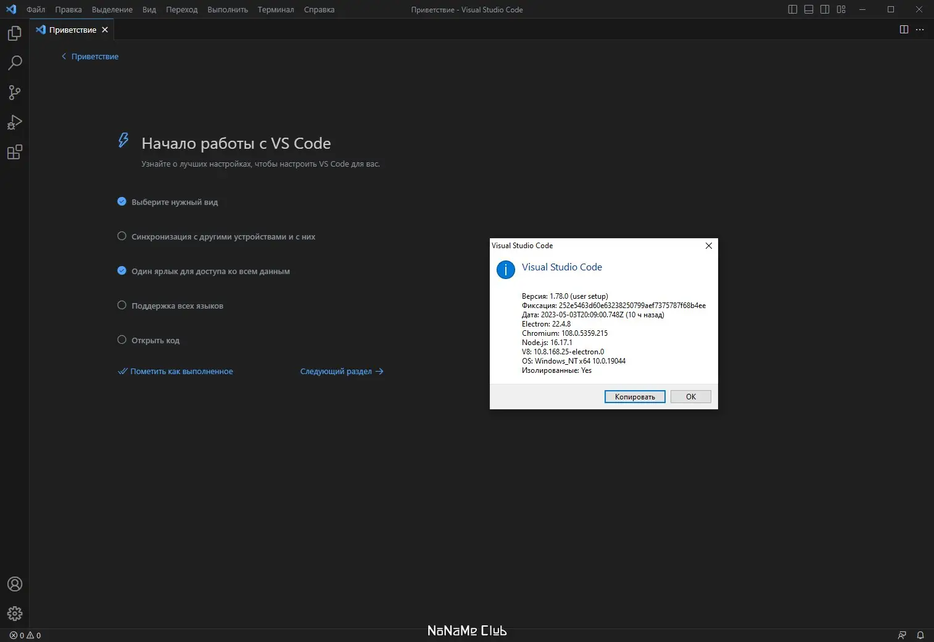Open the feedback icon in status bar

pyautogui.click(x=902, y=635)
